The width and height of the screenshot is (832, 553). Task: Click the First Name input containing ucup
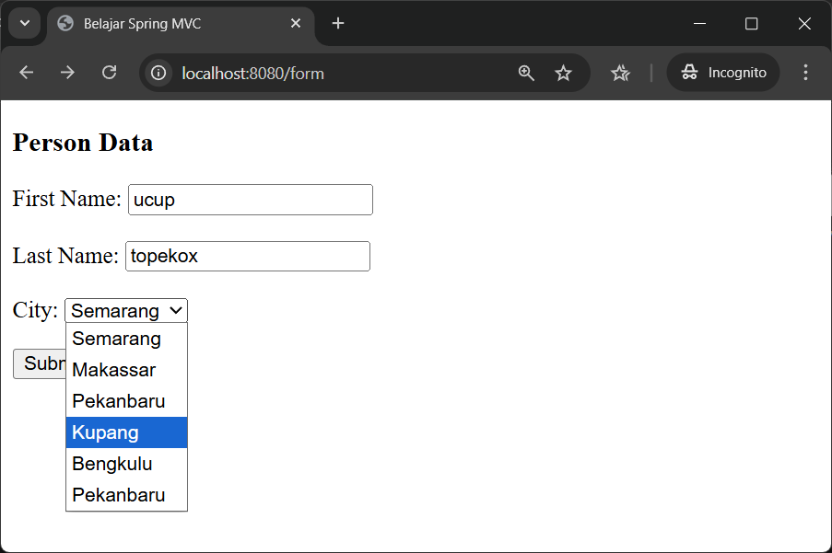coord(250,199)
